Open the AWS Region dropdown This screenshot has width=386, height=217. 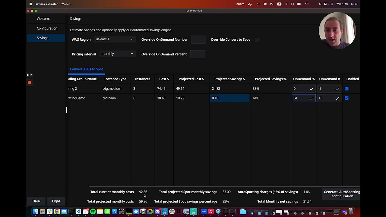114,39
